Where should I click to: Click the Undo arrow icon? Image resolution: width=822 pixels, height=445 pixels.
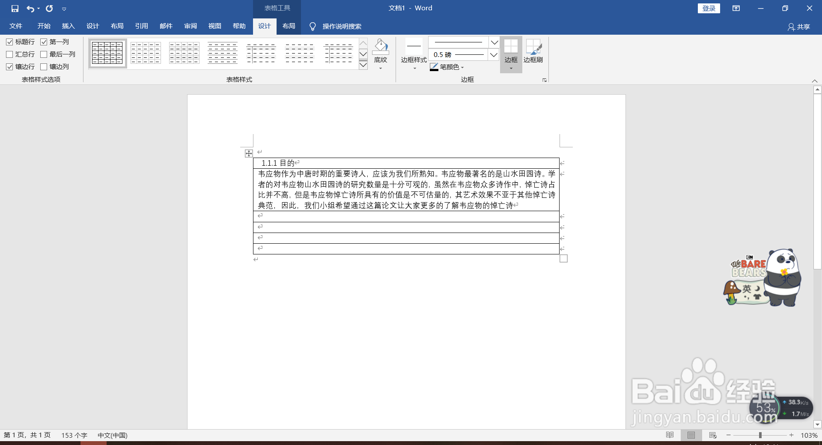coord(30,9)
